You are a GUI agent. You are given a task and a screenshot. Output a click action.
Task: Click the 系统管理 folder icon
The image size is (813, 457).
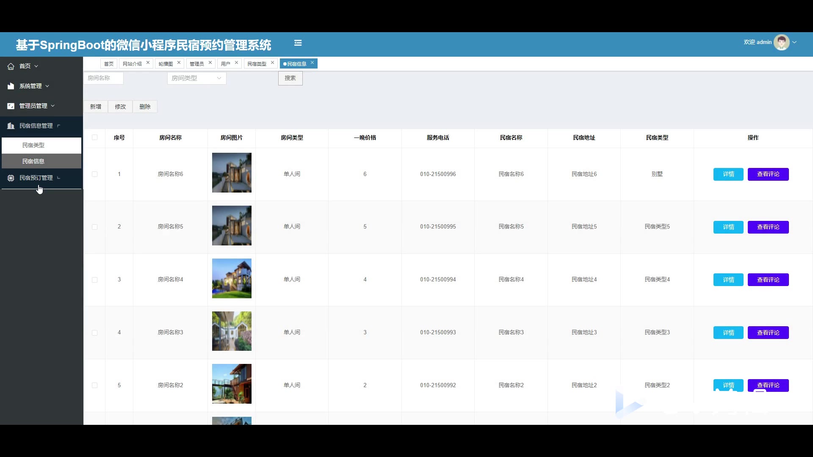click(x=11, y=86)
